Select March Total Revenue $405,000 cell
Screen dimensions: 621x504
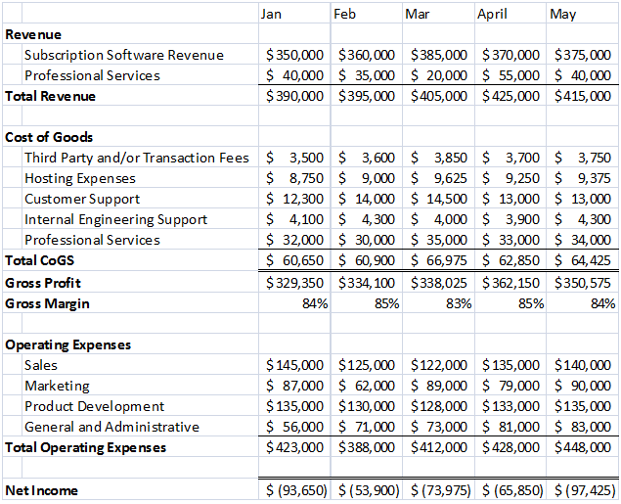point(438,96)
